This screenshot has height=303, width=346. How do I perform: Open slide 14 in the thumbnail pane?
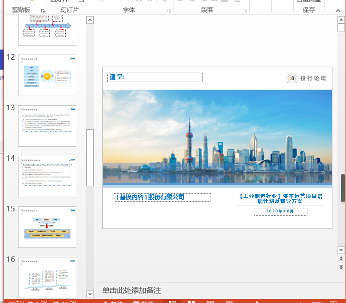[47, 176]
